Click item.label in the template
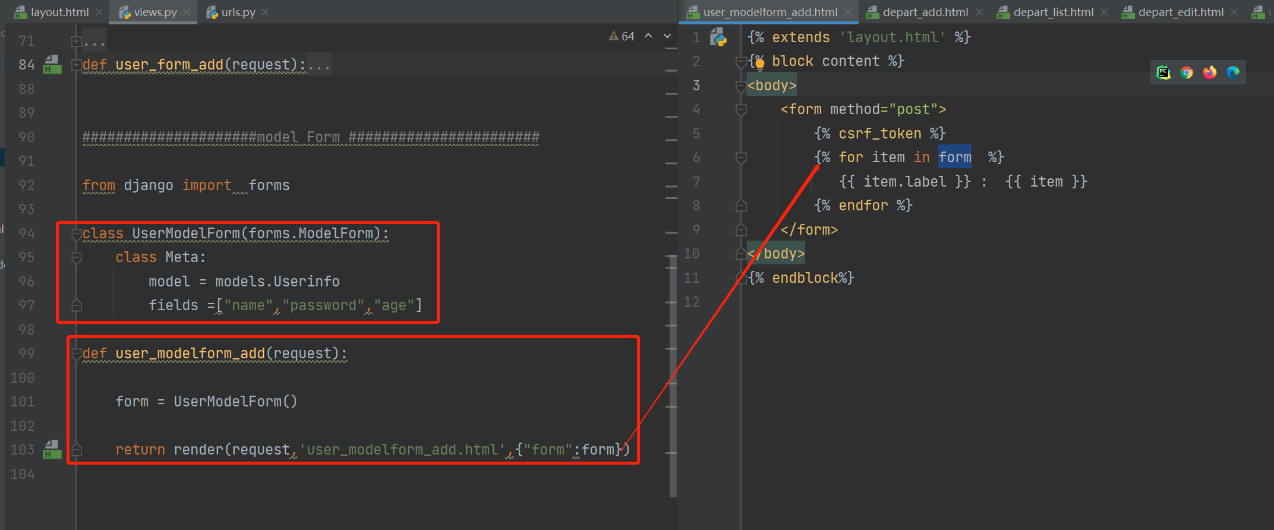The width and height of the screenshot is (1274, 530). tap(904, 182)
